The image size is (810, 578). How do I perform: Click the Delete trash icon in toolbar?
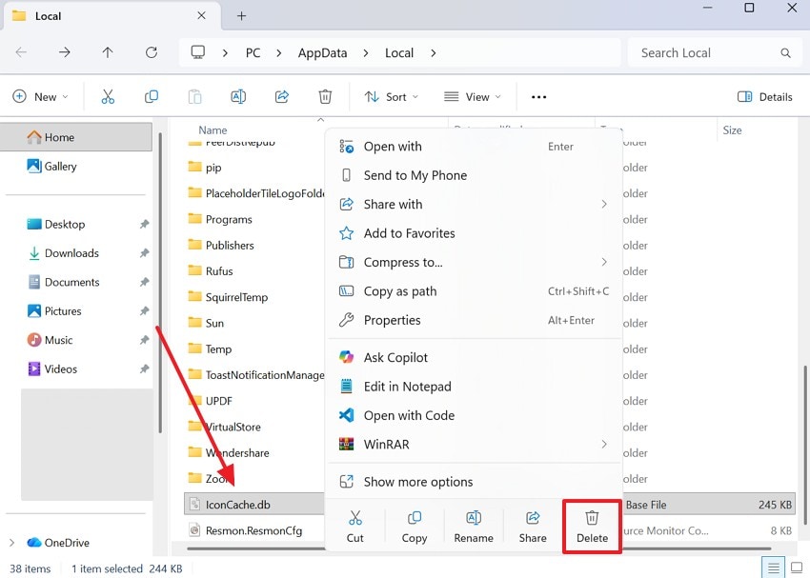(325, 96)
